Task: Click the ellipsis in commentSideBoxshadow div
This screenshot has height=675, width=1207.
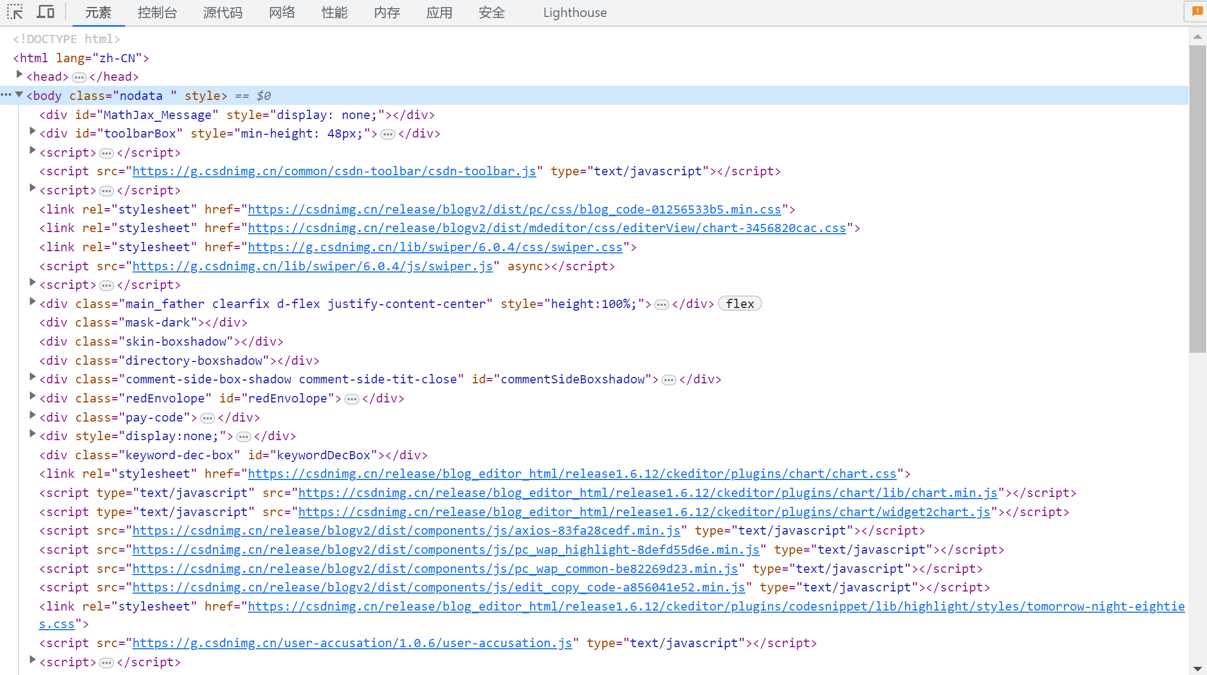Action: coord(668,380)
